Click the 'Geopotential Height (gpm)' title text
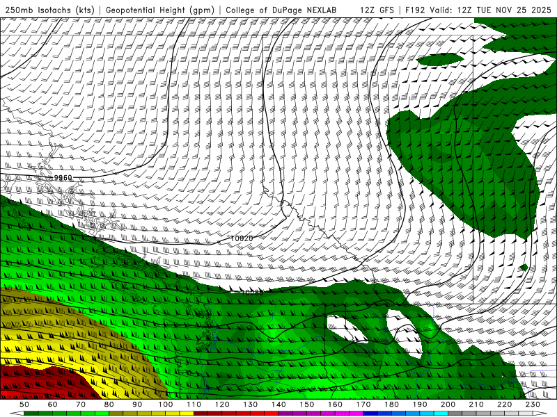 pos(160,10)
